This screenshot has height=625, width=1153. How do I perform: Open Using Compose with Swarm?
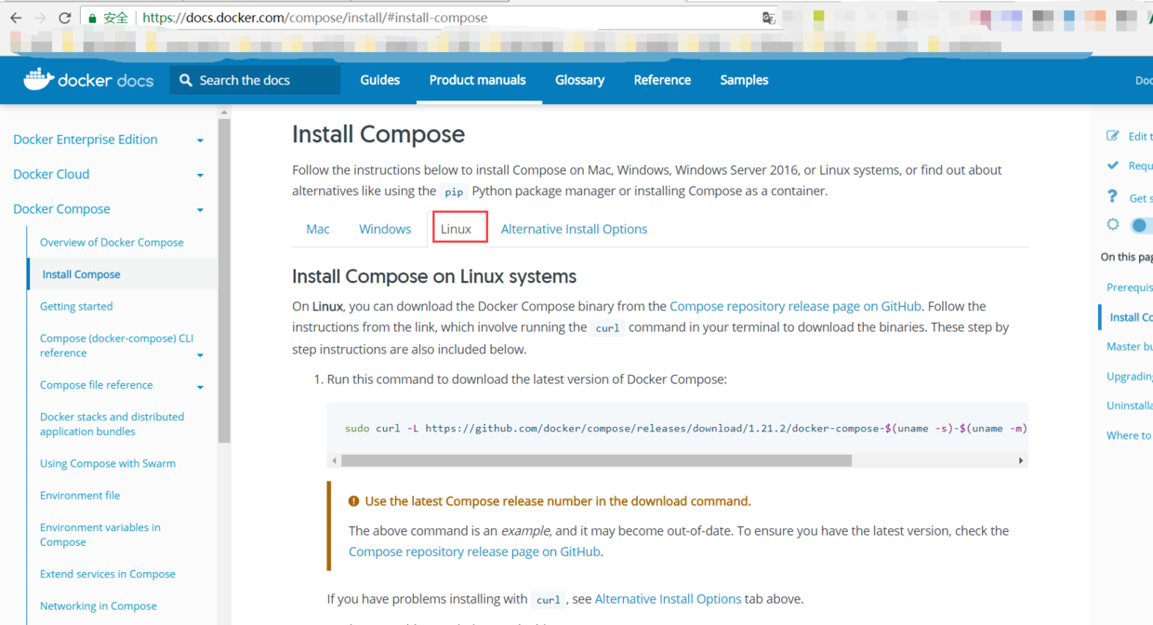(x=108, y=463)
